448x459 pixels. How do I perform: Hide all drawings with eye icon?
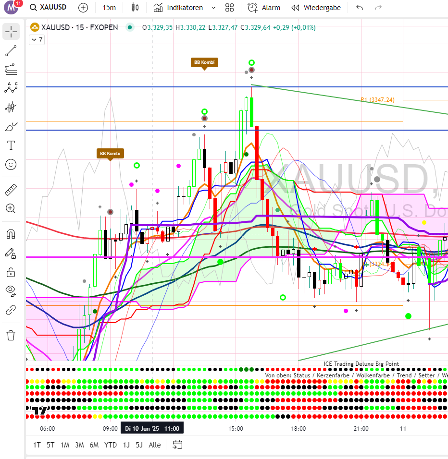coord(11,291)
